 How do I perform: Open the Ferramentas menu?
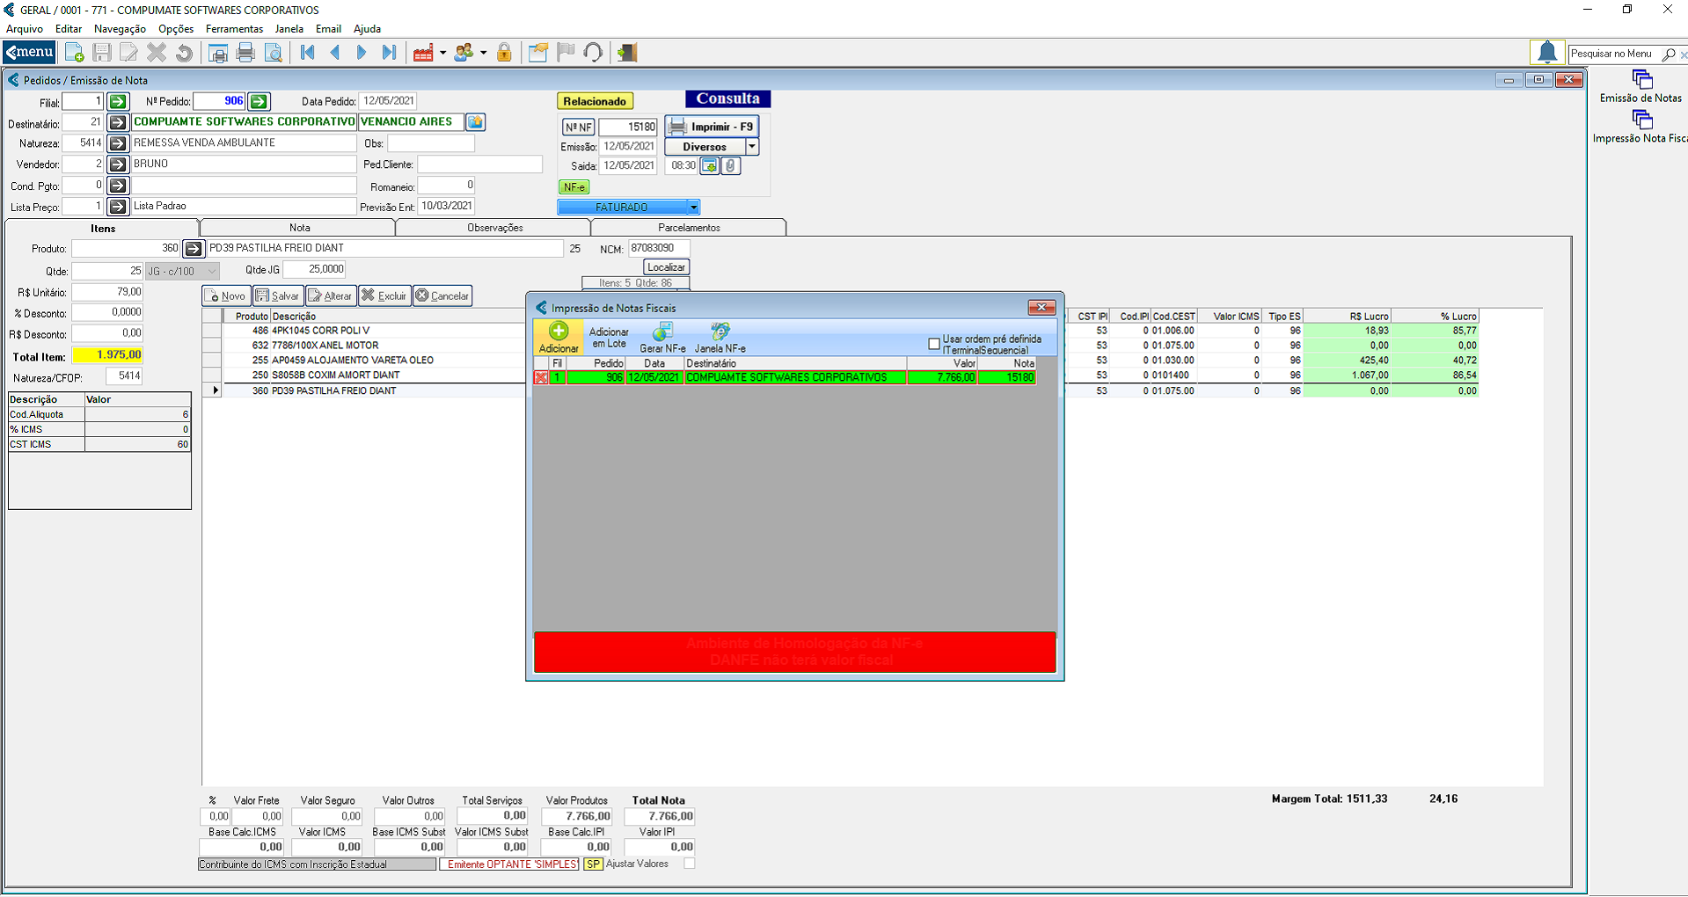click(x=234, y=29)
